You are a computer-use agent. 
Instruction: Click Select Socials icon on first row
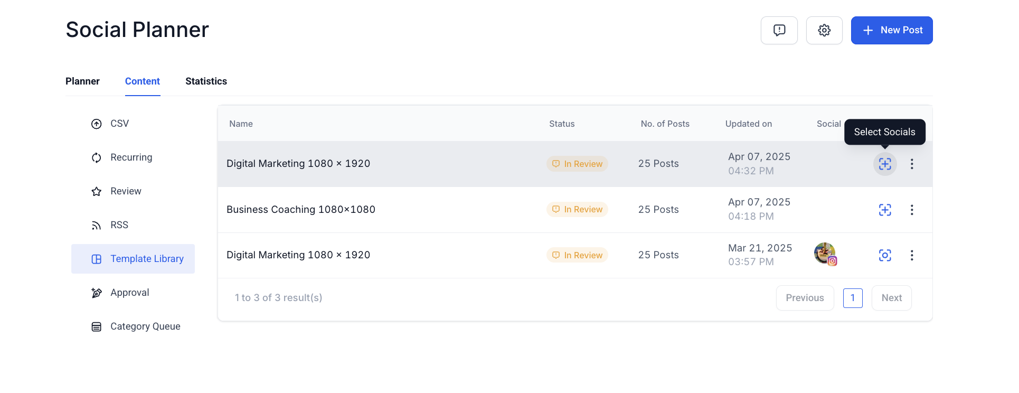point(885,164)
